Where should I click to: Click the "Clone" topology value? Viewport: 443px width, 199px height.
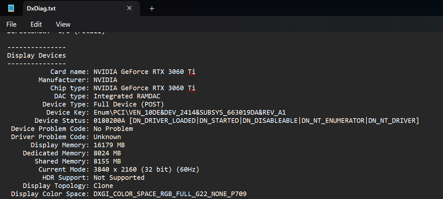pos(103,186)
